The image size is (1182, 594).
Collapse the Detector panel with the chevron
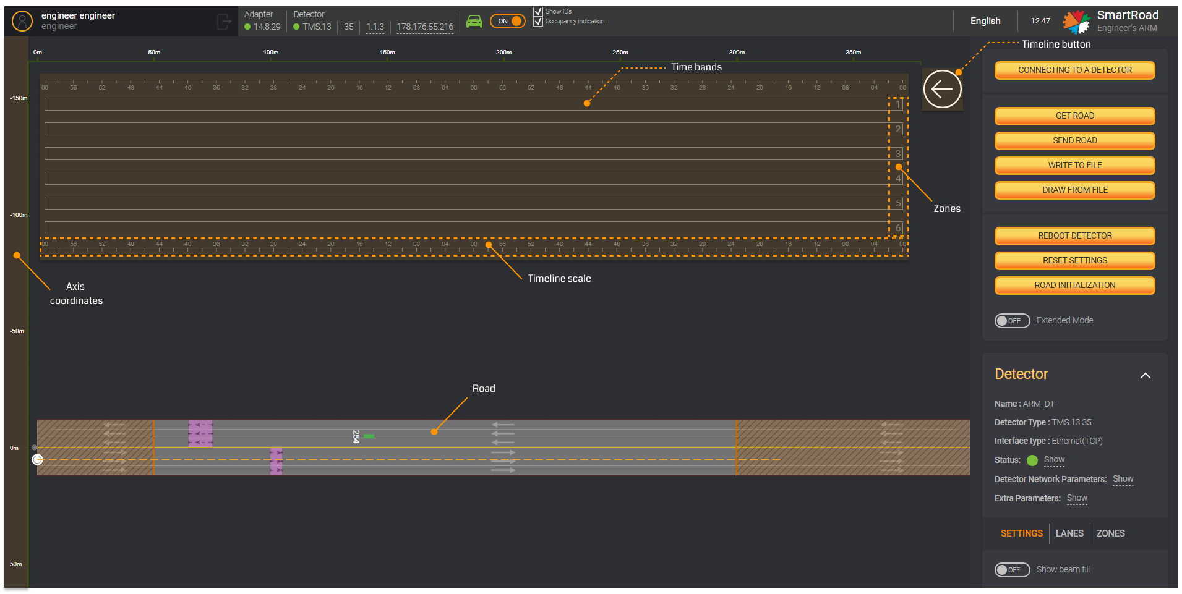pyautogui.click(x=1146, y=375)
